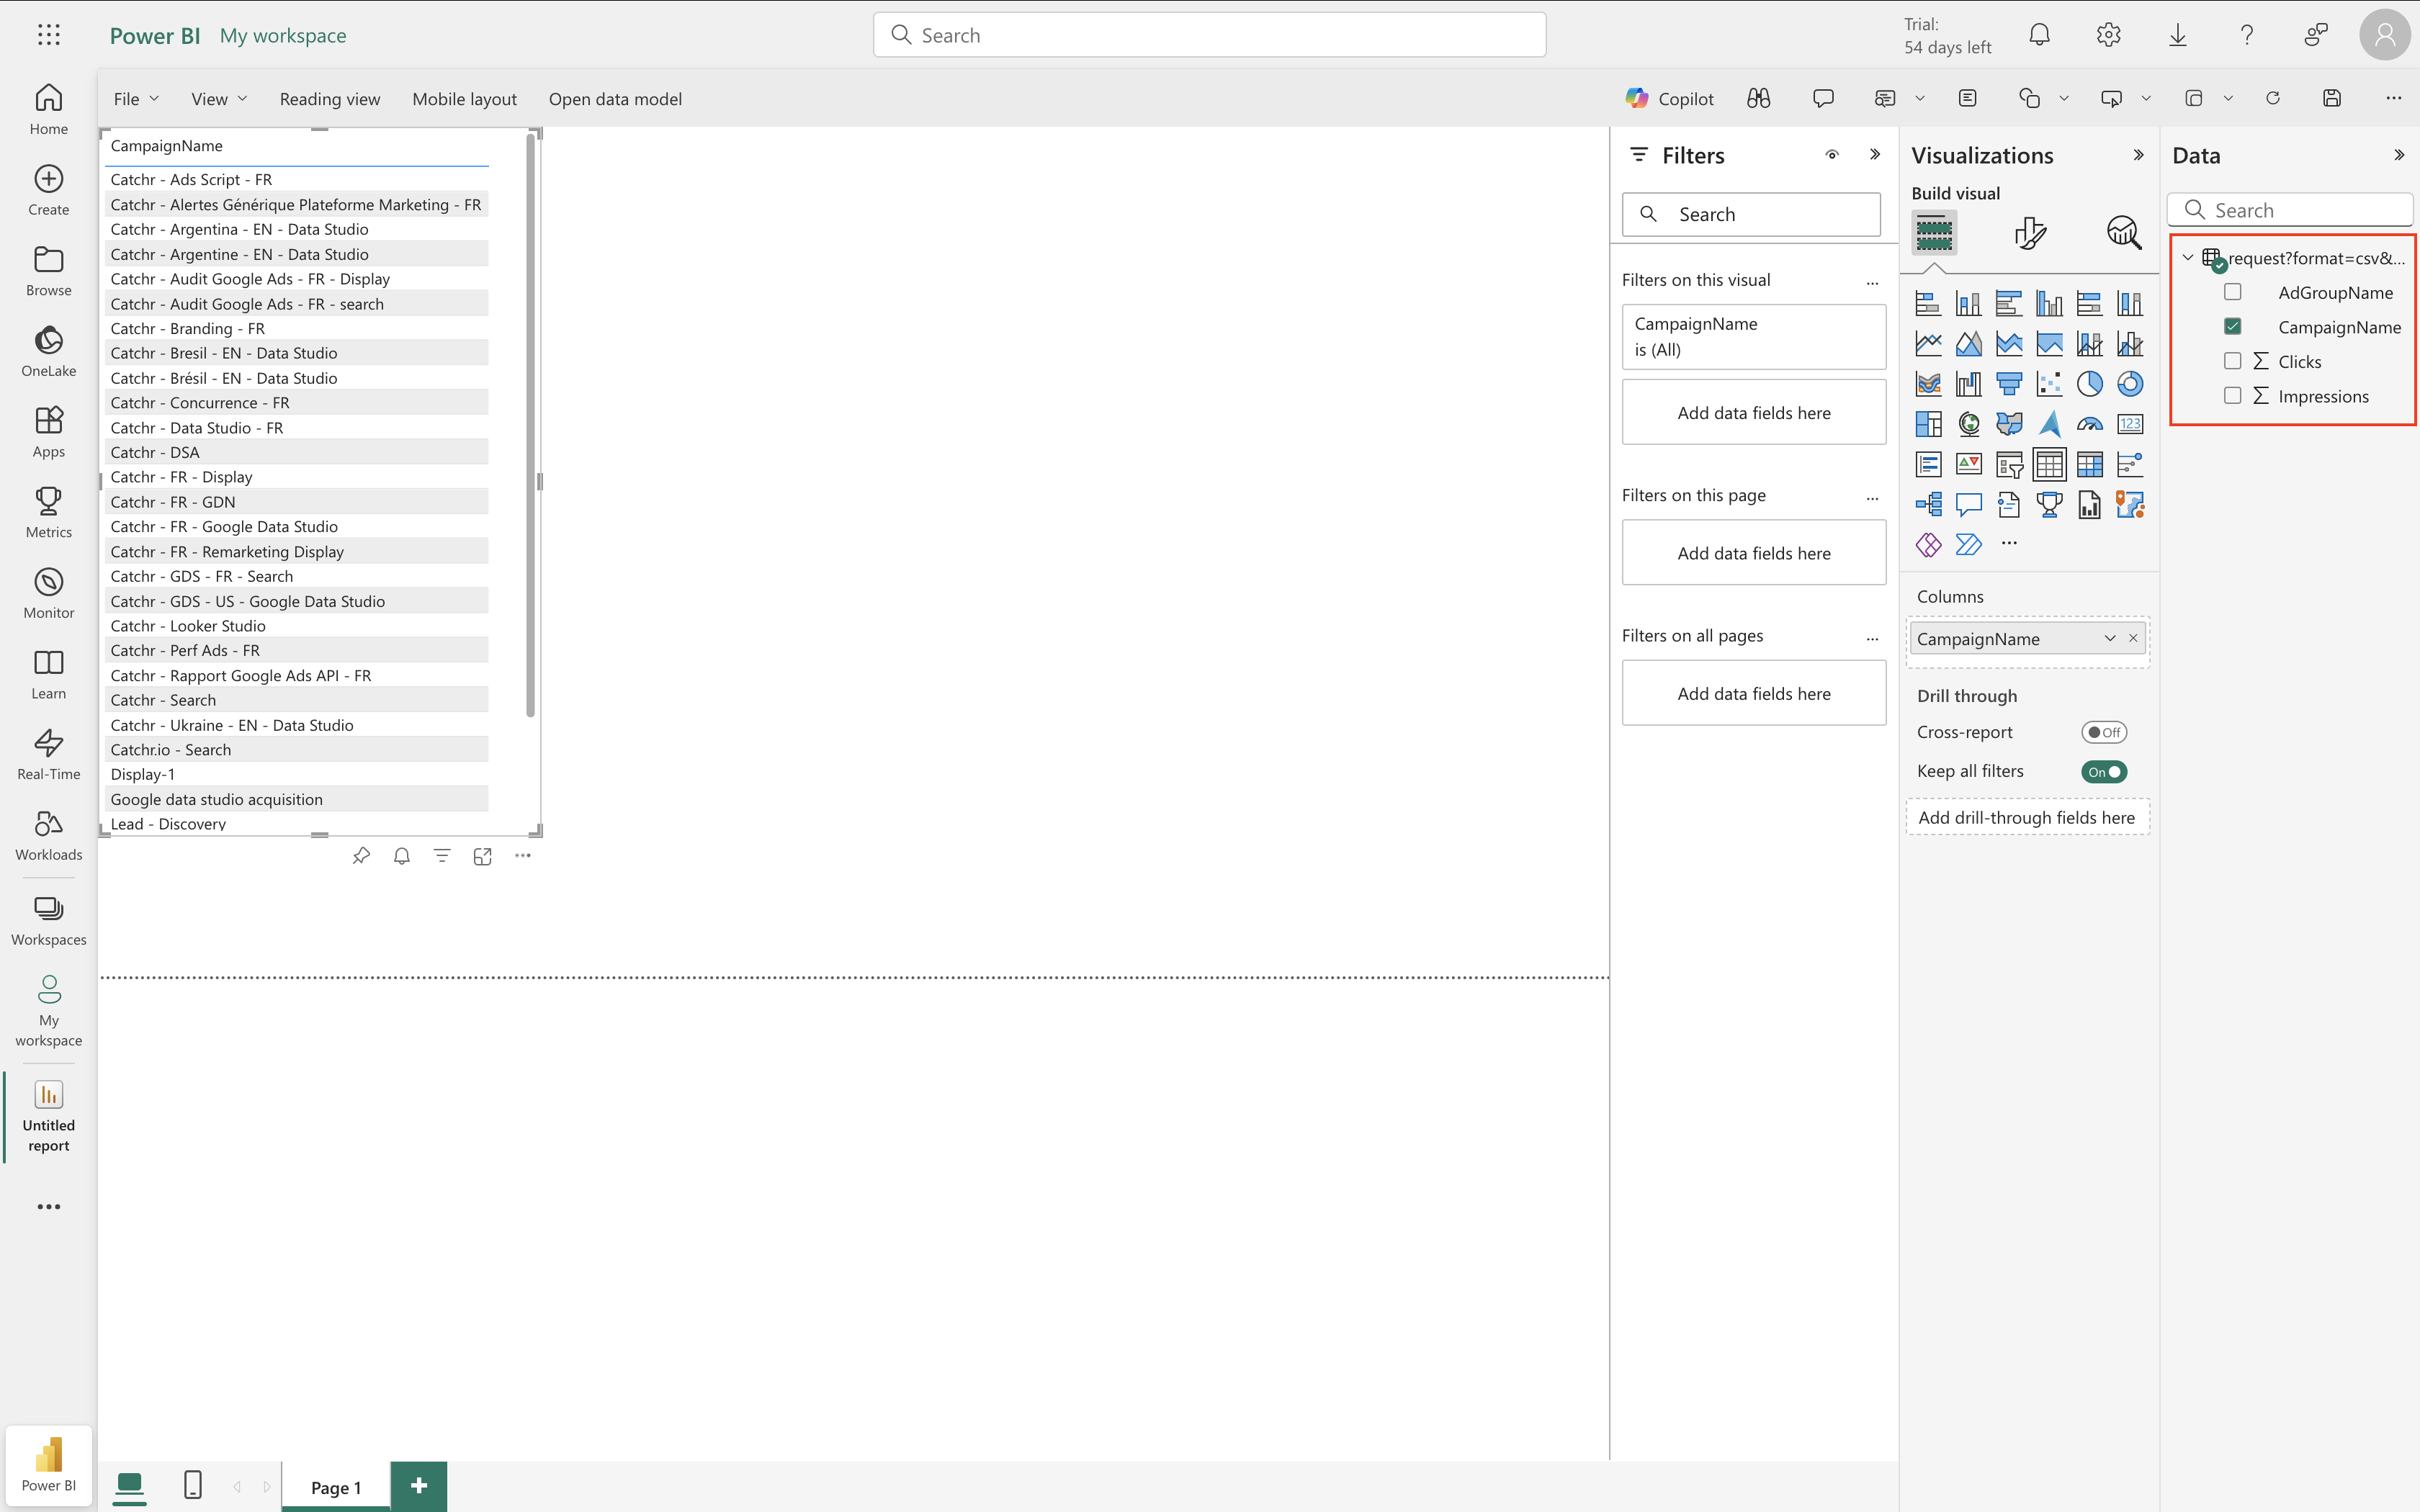This screenshot has width=2420, height=1512.
Task: Switch to desktop layout at bottom bar
Action: (129, 1486)
